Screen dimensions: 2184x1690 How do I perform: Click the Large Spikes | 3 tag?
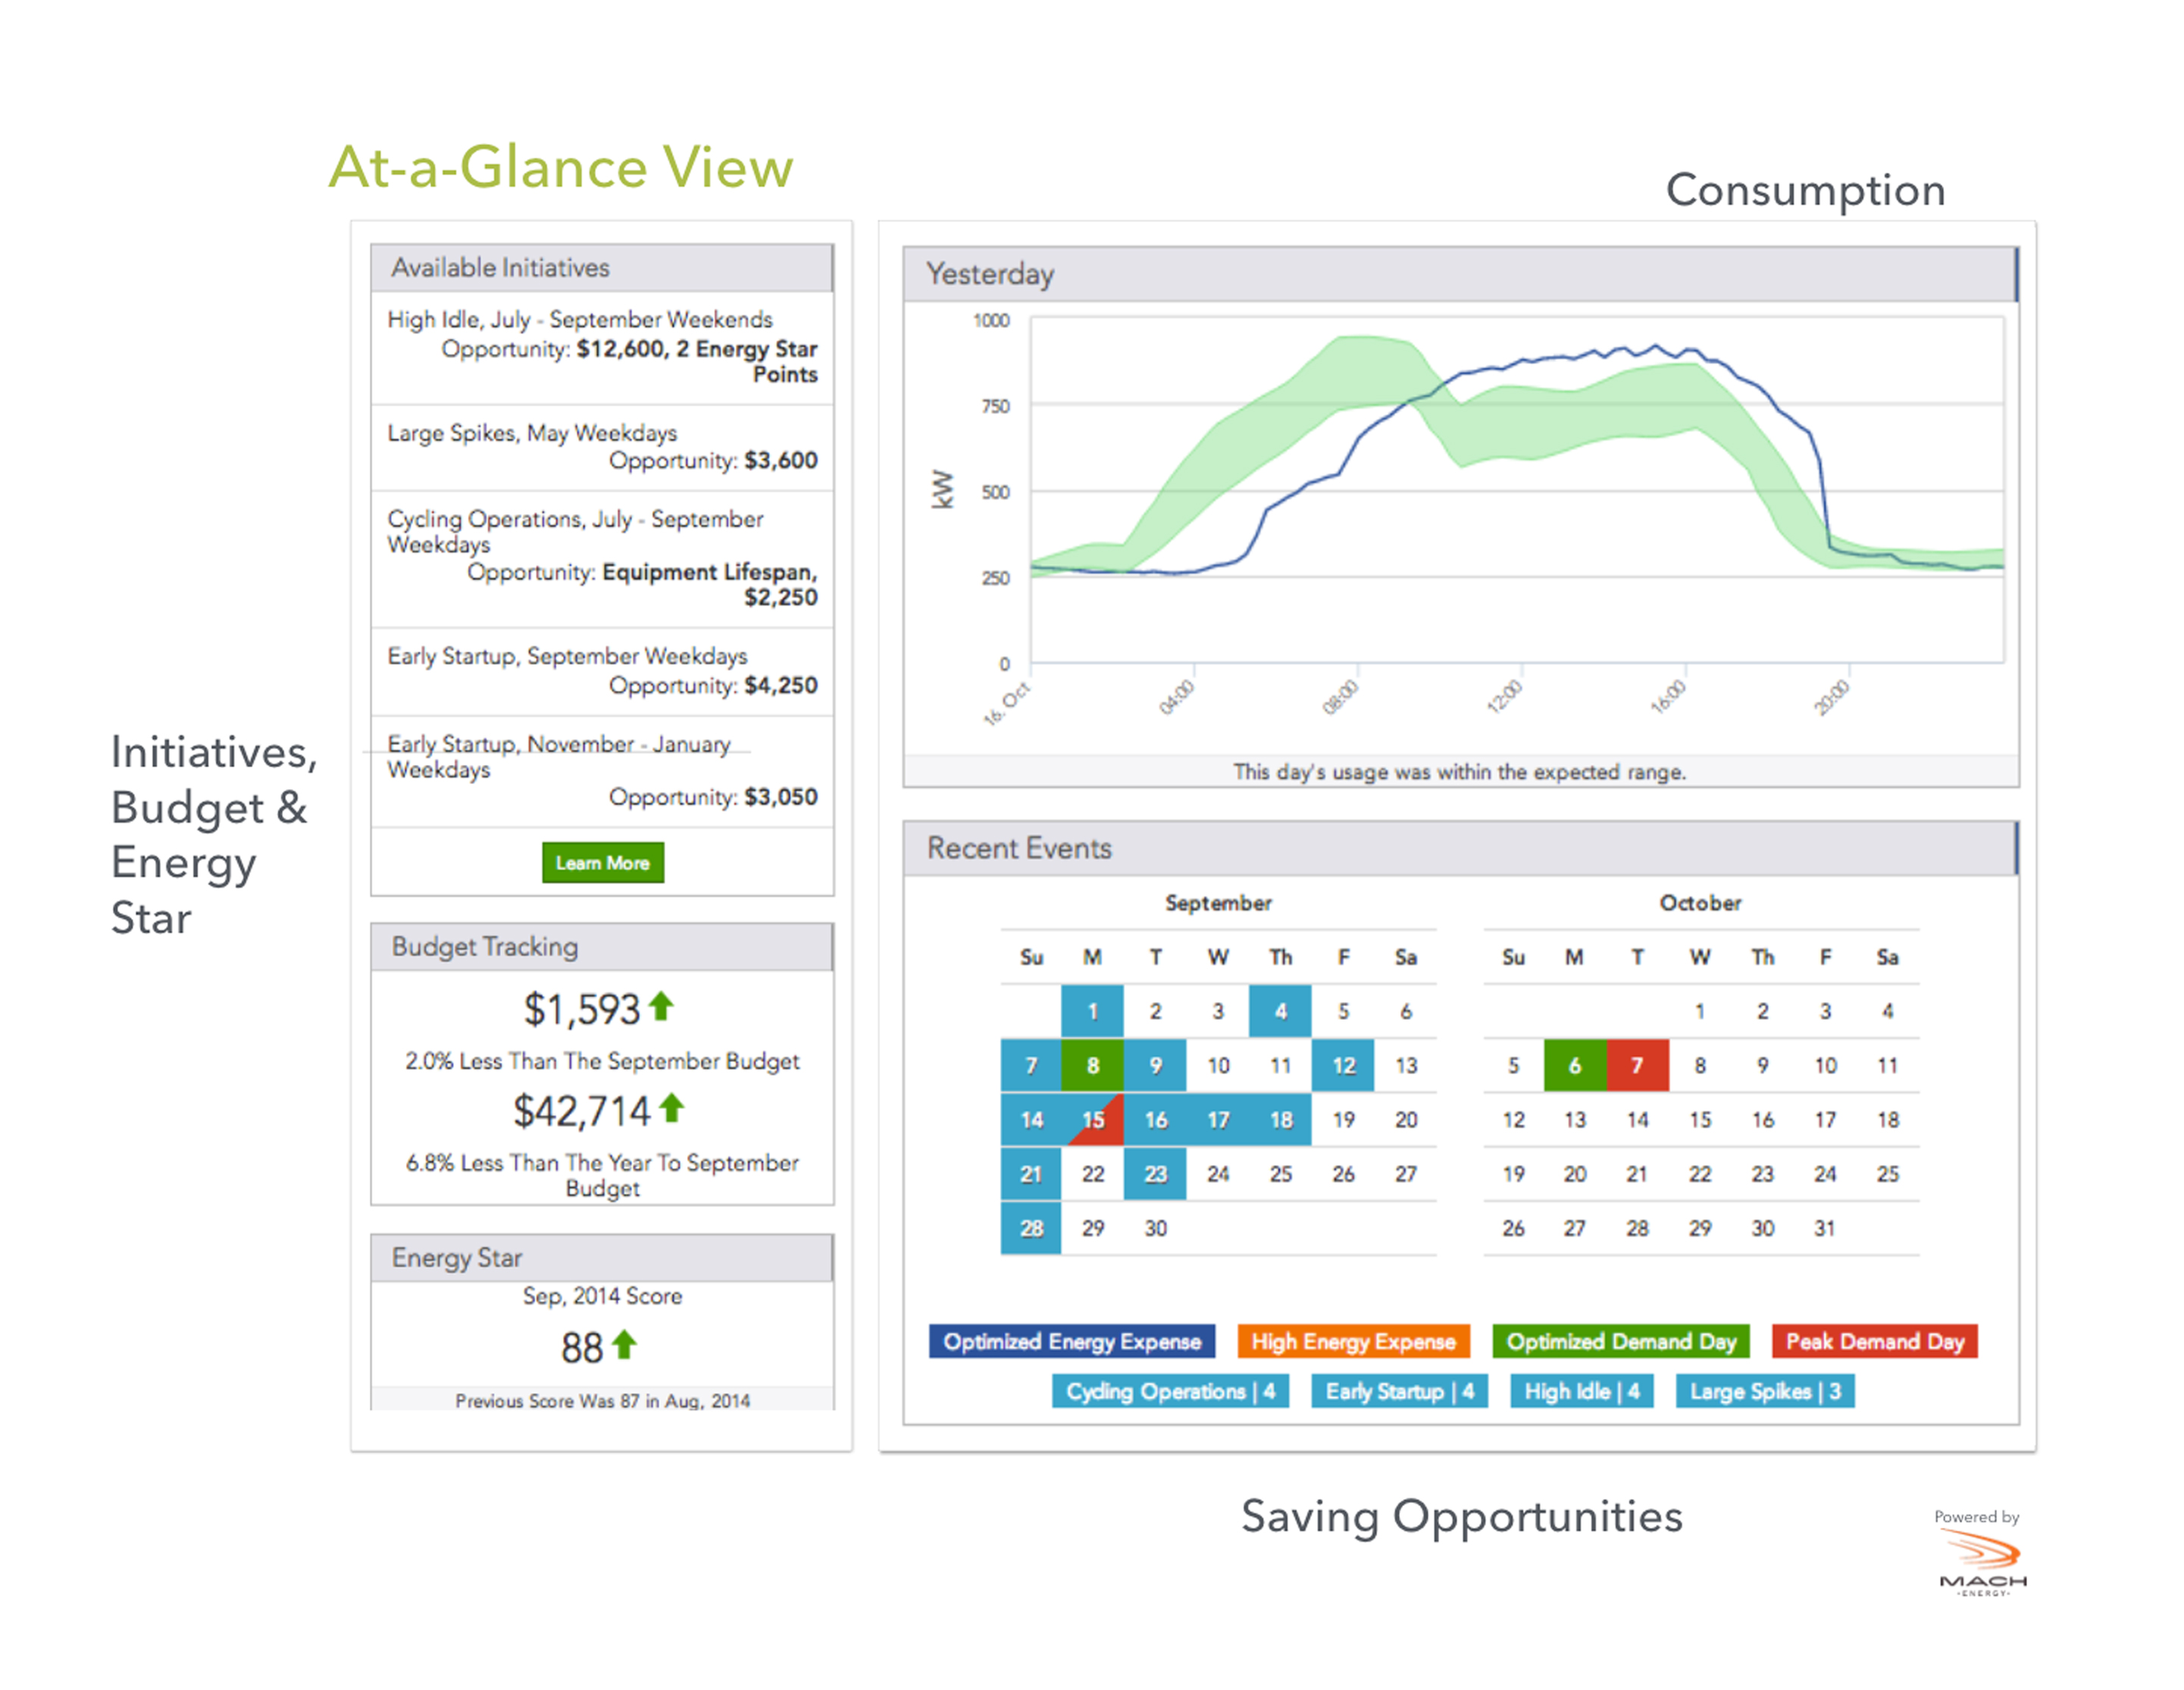(x=1765, y=1392)
